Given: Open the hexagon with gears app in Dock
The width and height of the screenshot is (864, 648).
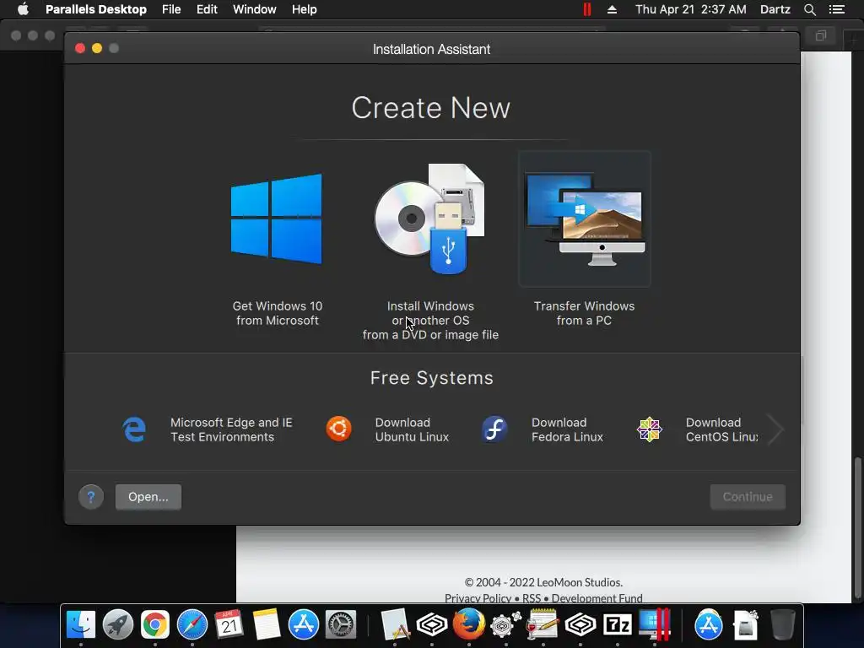Looking at the screenshot, I should [x=505, y=625].
